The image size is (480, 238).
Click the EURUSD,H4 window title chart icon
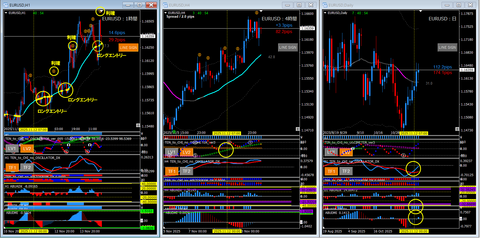(165, 5)
